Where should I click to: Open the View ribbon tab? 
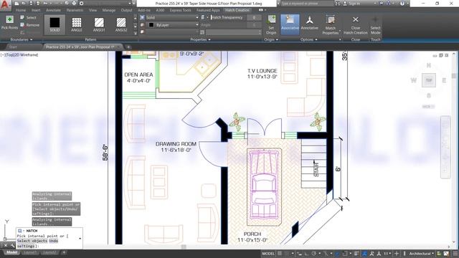[93, 10]
